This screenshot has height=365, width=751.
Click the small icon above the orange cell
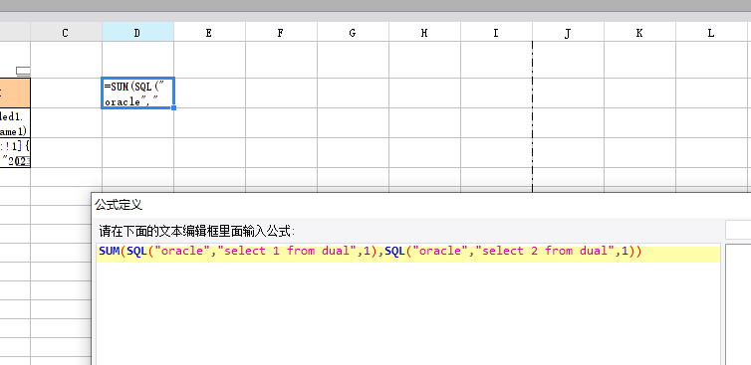coord(23,72)
